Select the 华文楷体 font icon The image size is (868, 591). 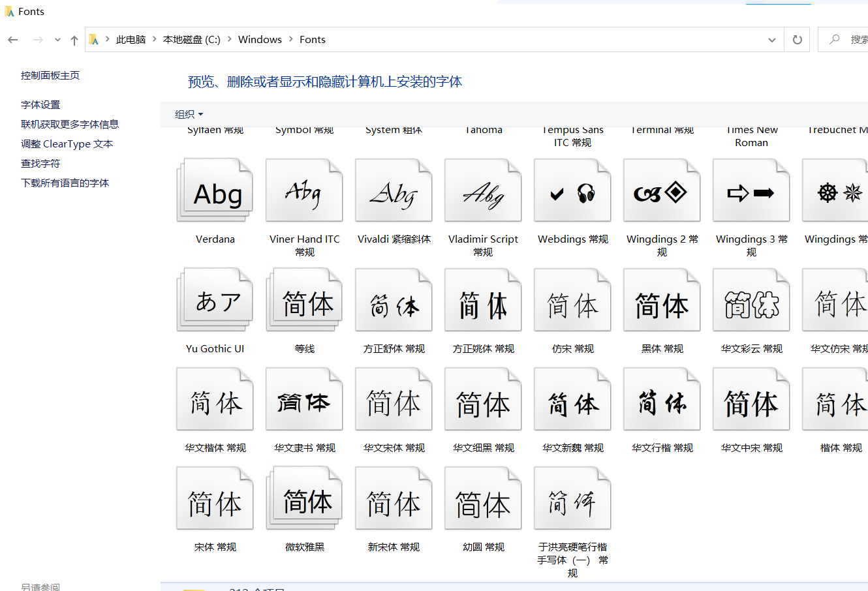coord(215,399)
